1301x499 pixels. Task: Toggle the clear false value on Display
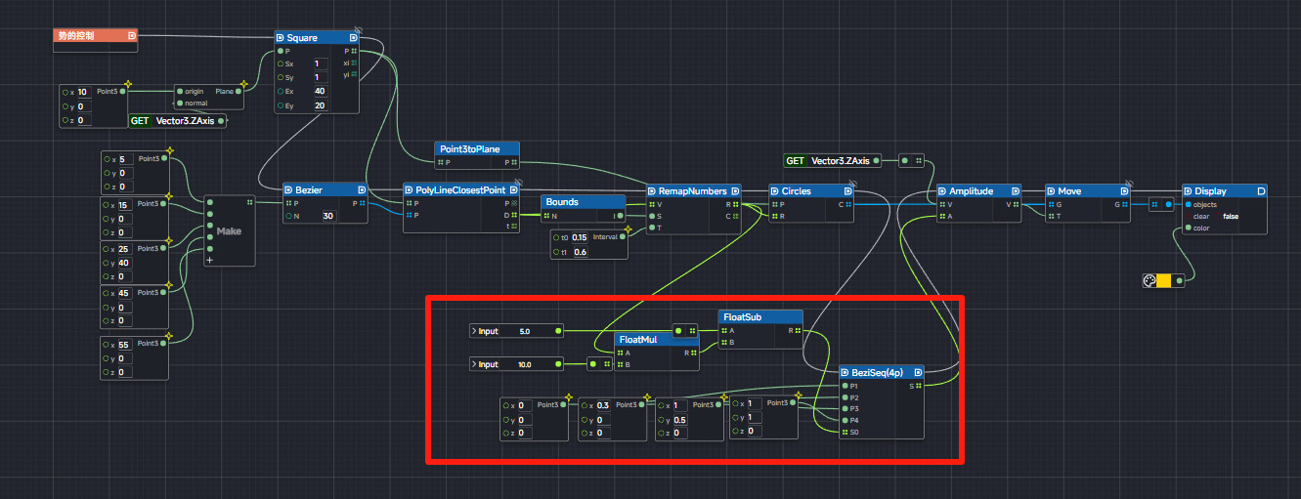[x=1230, y=217]
